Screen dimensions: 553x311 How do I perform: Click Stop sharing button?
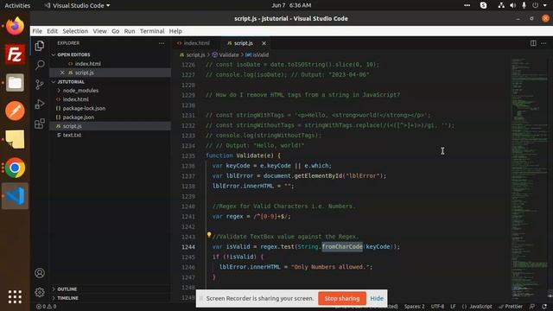pyautogui.click(x=342, y=298)
